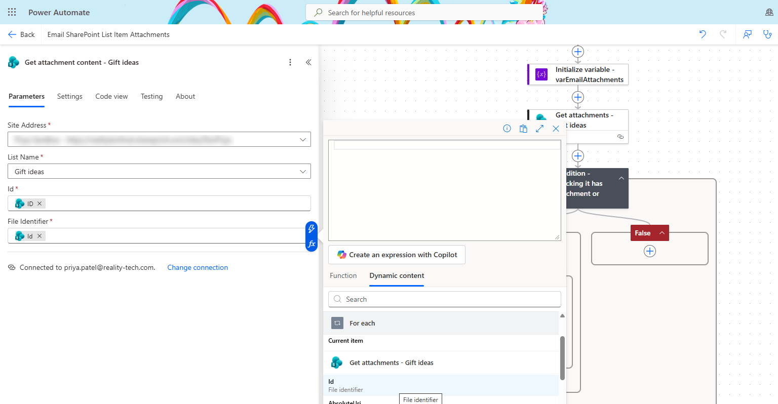Click the Power Automate home title
The height and width of the screenshot is (404, 778).
[59, 12]
